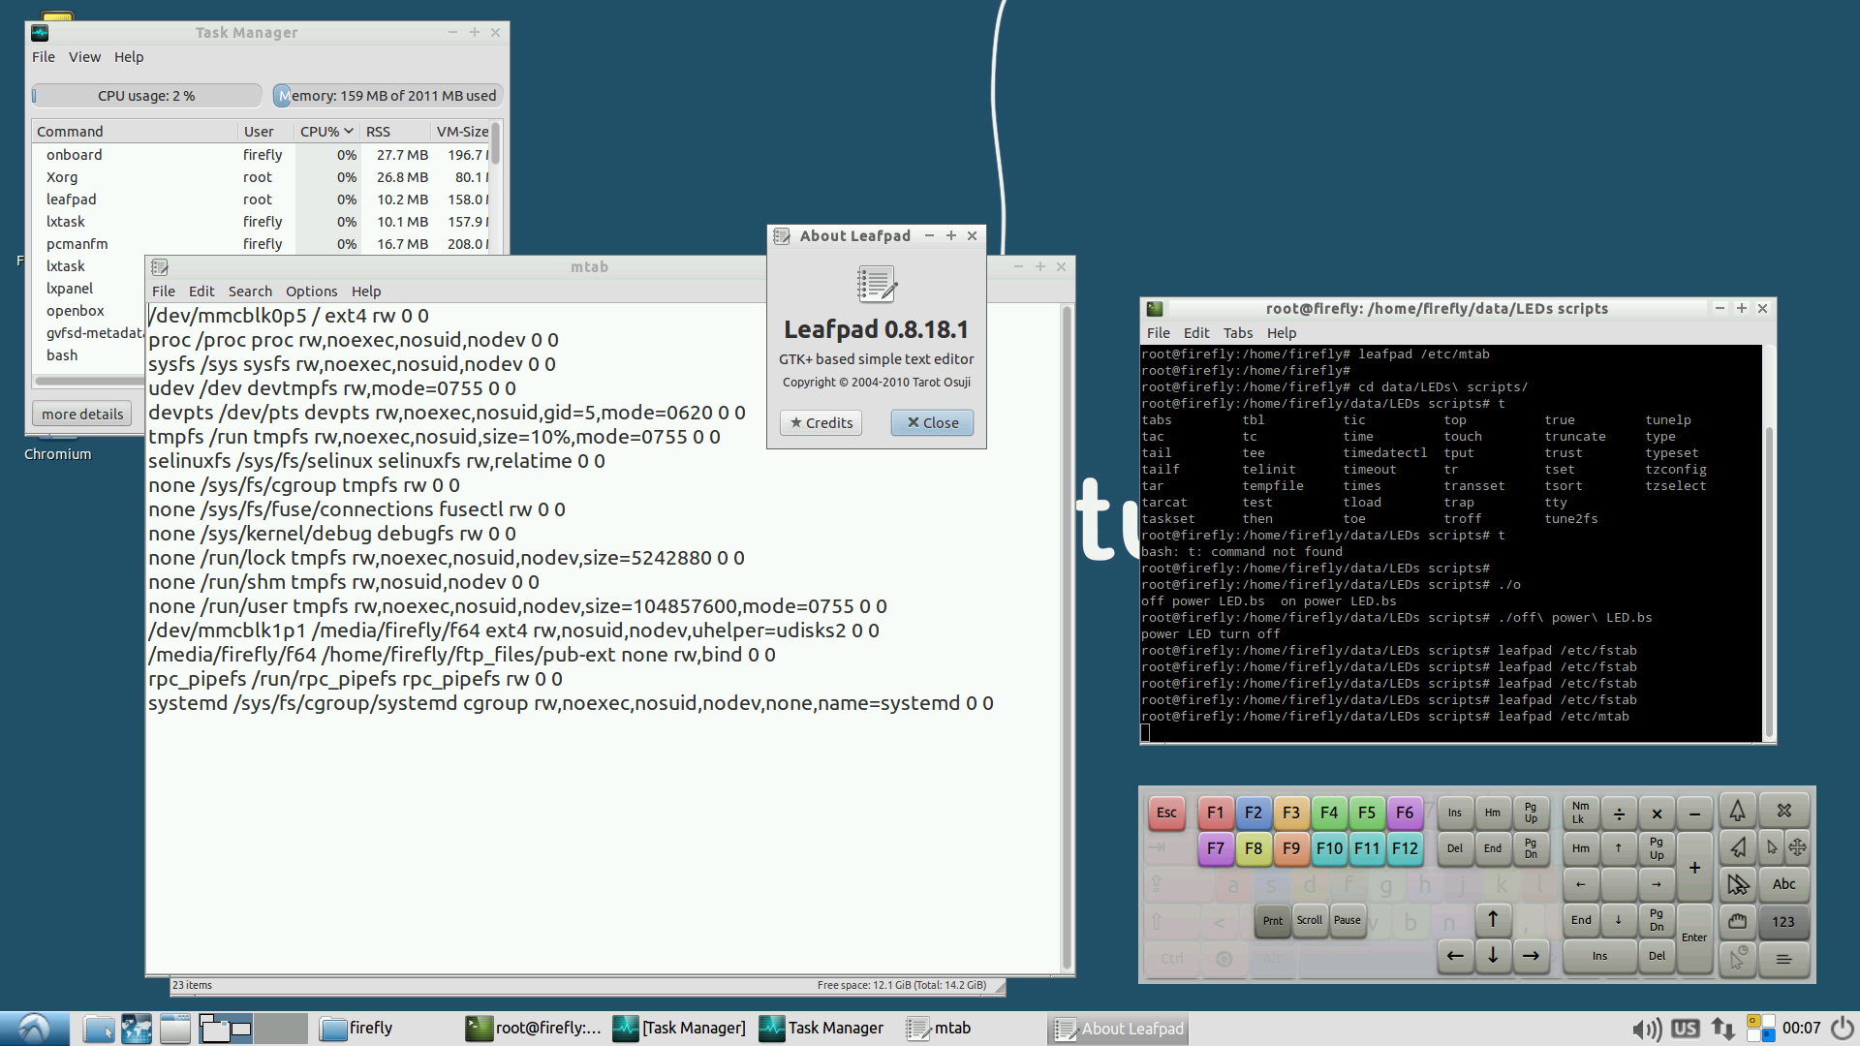Screen dimensions: 1860x1046
Task: Toggle drag click hand key
Action: 1738,921
